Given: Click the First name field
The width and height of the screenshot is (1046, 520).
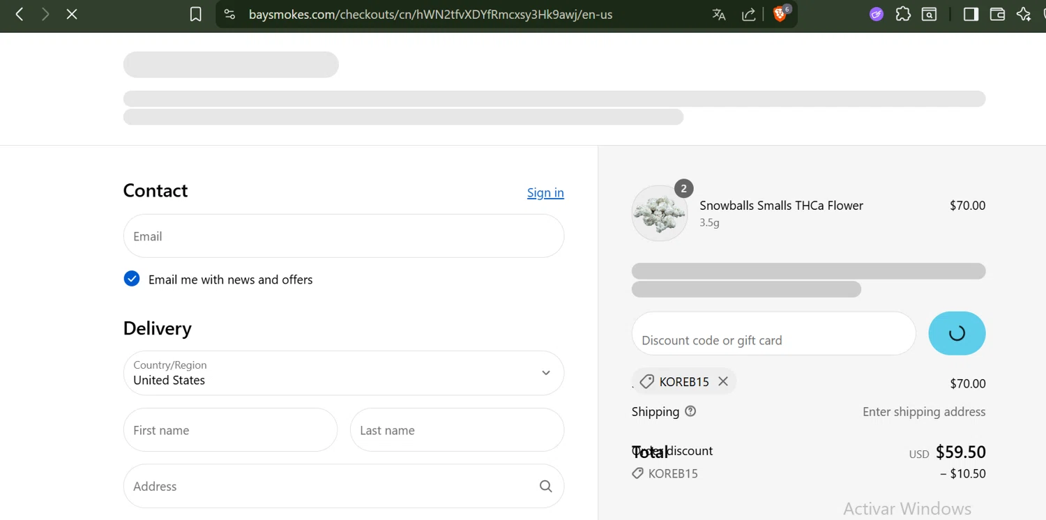Looking at the screenshot, I should pos(230,430).
